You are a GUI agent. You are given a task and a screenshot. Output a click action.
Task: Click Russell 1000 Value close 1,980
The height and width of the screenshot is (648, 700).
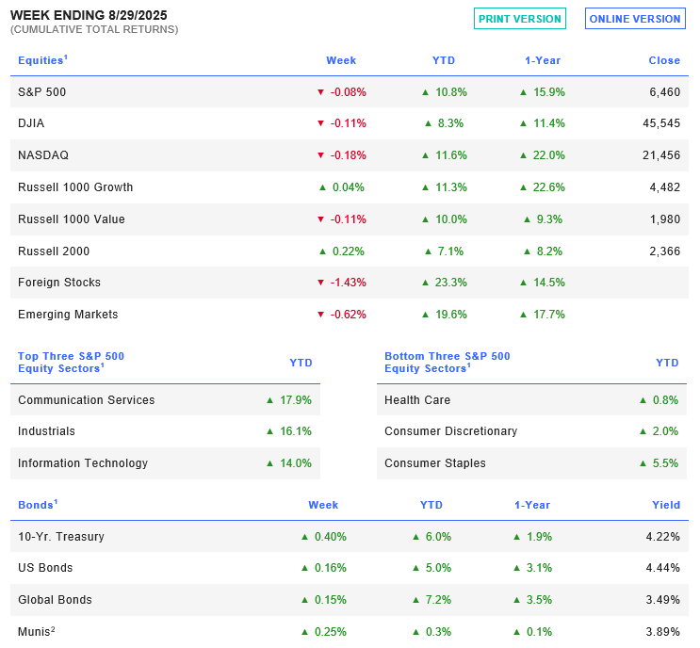click(x=665, y=219)
